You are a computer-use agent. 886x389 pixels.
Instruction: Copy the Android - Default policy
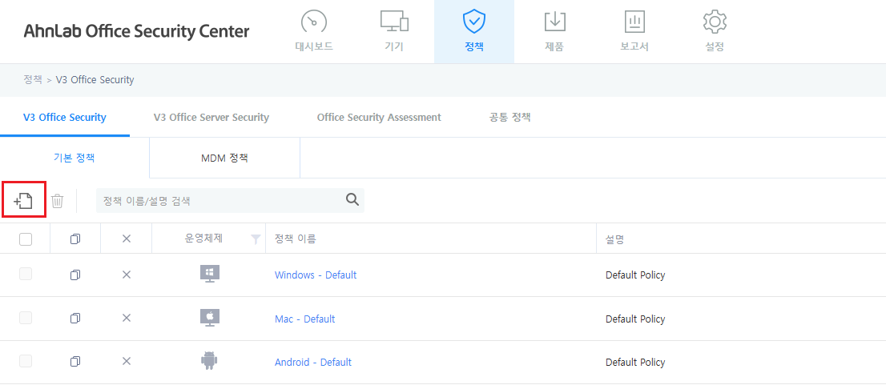(75, 361)
